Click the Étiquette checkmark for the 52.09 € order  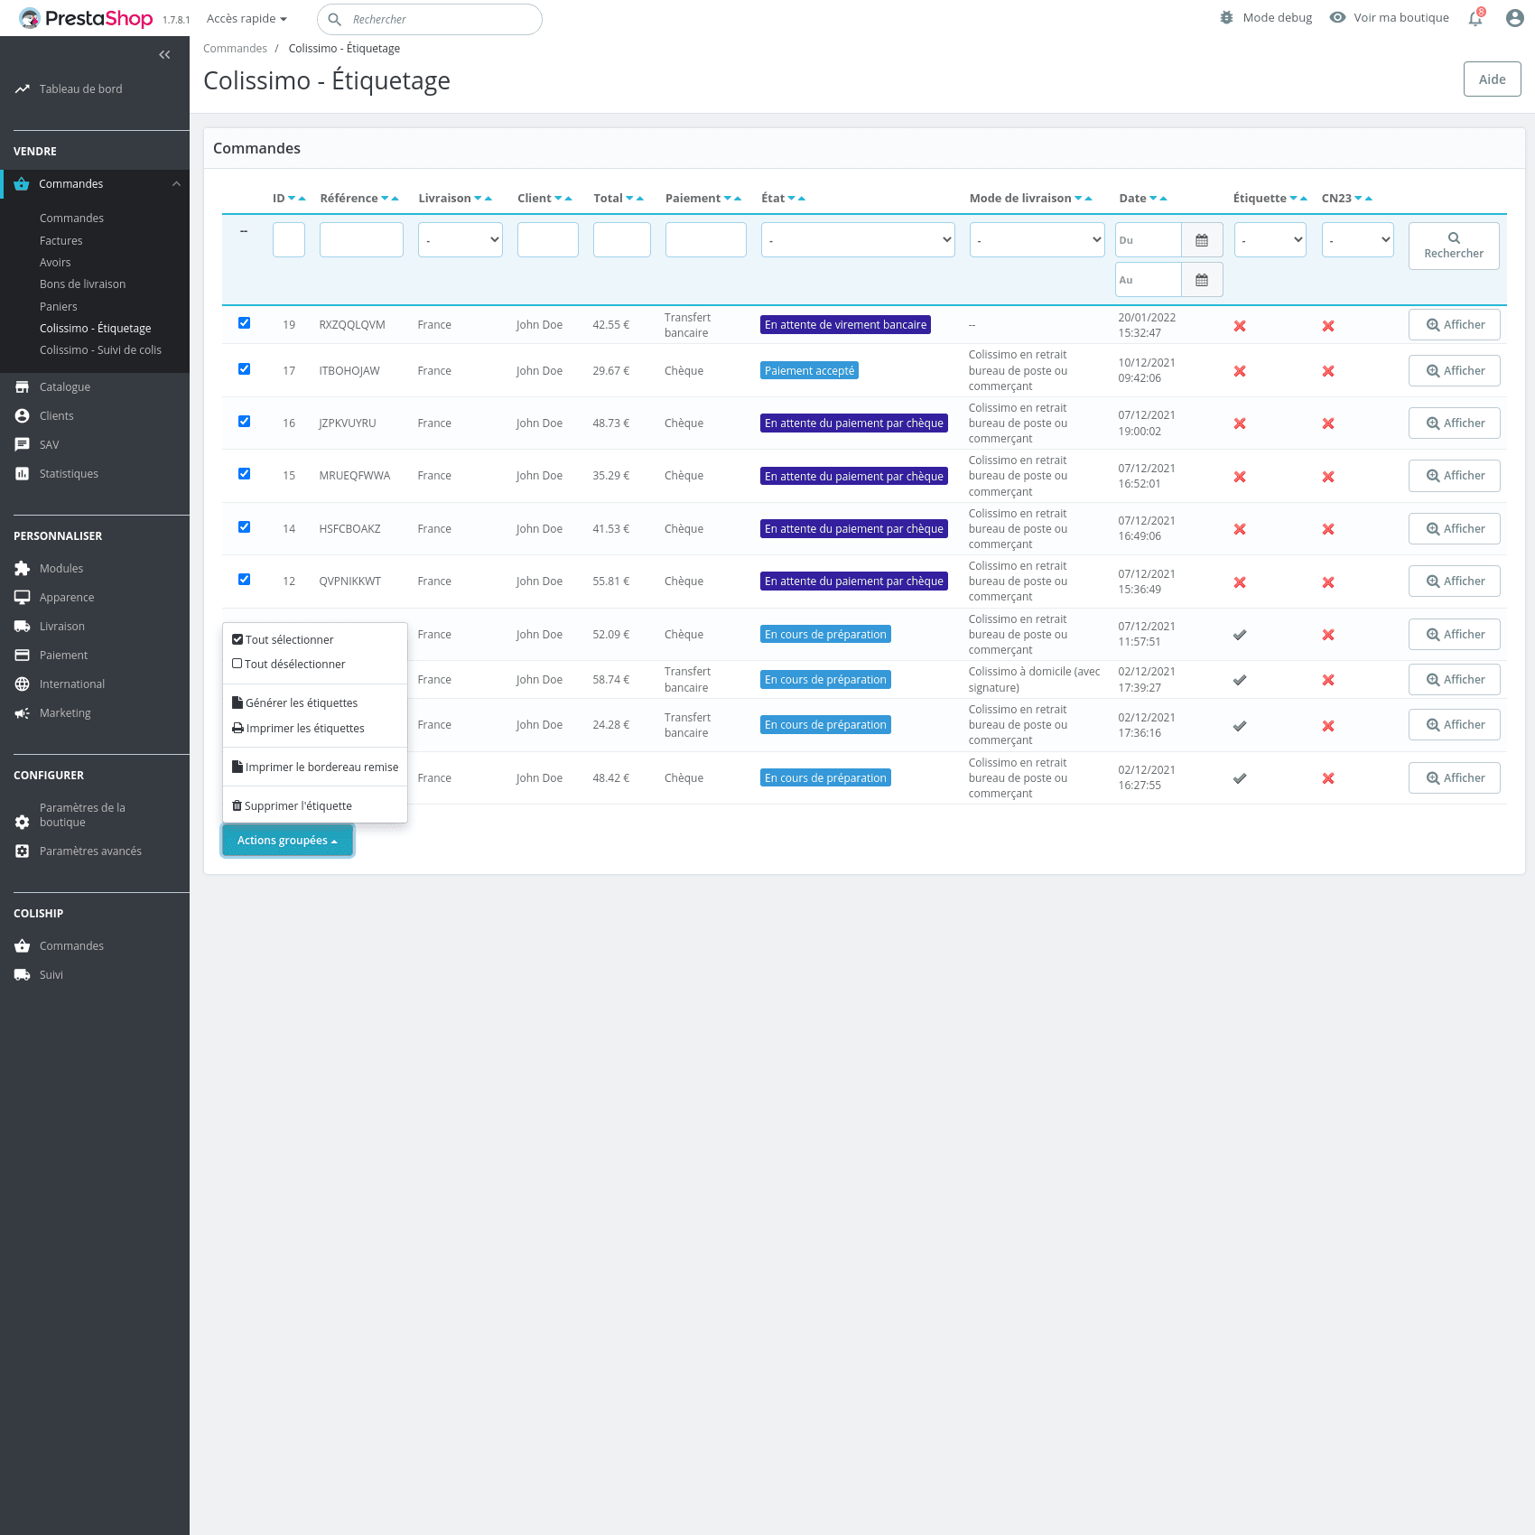(1240, 635)
